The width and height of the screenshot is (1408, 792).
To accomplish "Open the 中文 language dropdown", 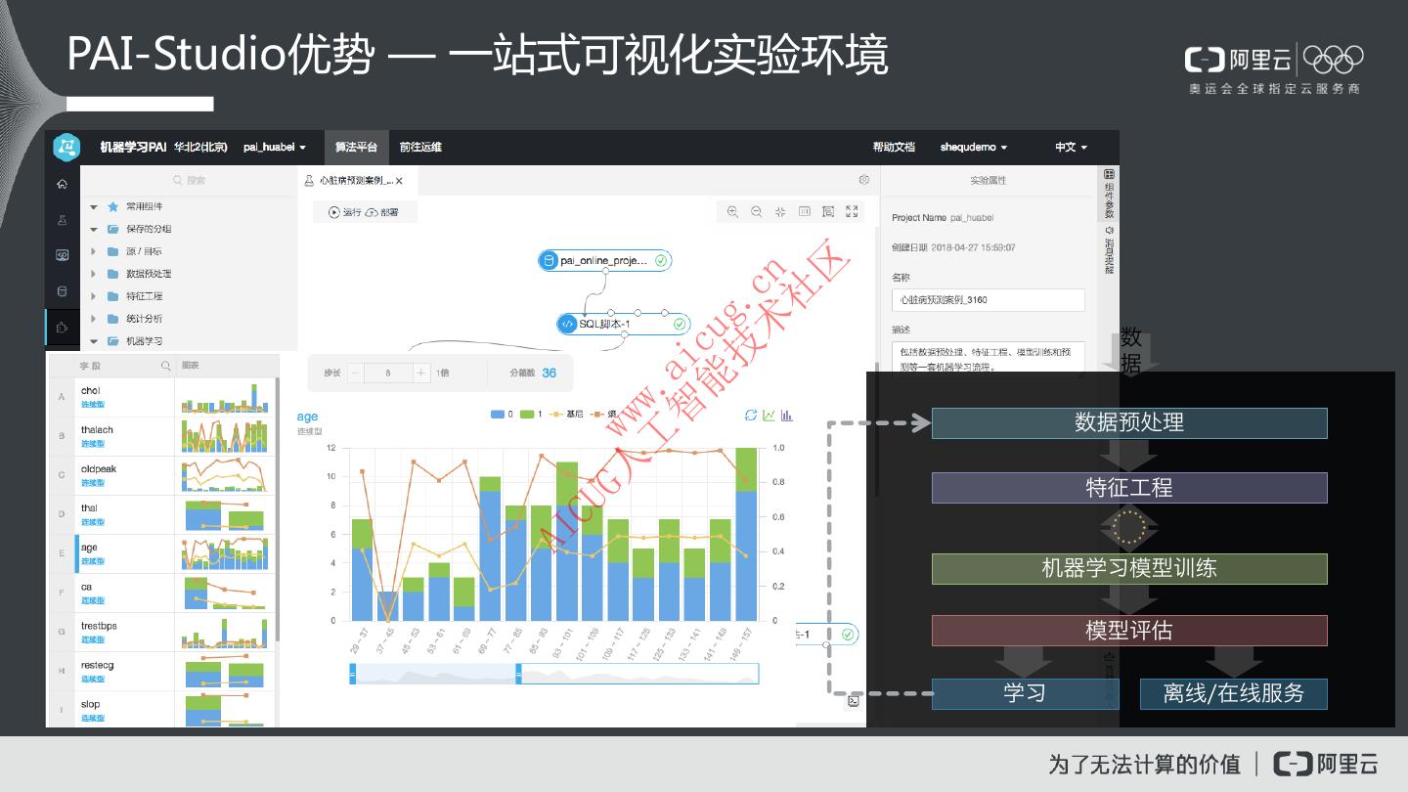I will (x=1071, y=148).
